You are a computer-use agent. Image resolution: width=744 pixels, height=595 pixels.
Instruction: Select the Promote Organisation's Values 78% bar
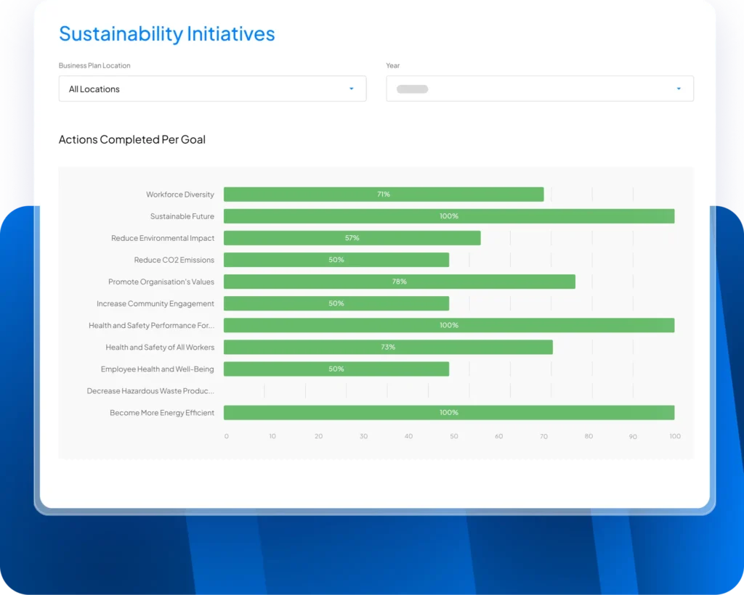[399, 282]
